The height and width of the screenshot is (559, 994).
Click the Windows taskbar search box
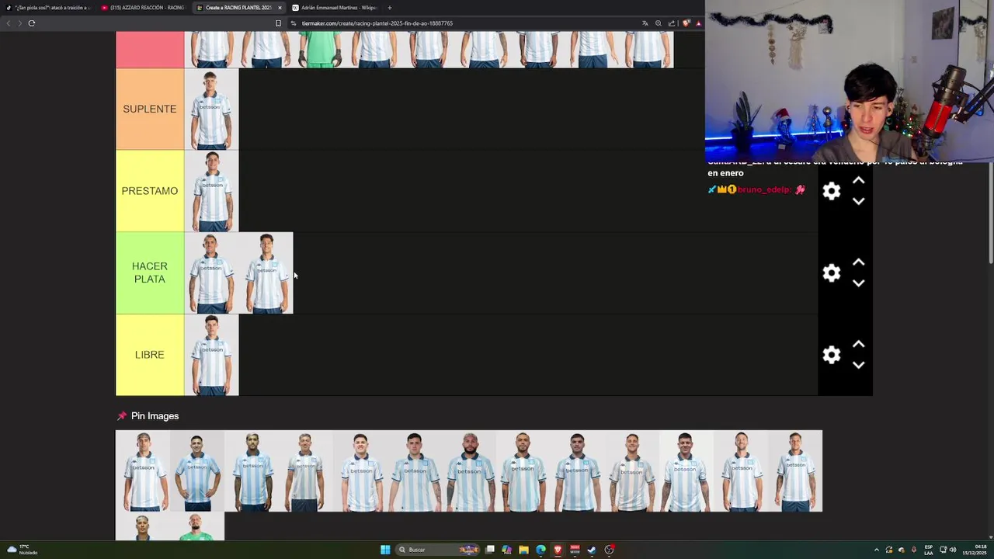(x=437, y=550)
